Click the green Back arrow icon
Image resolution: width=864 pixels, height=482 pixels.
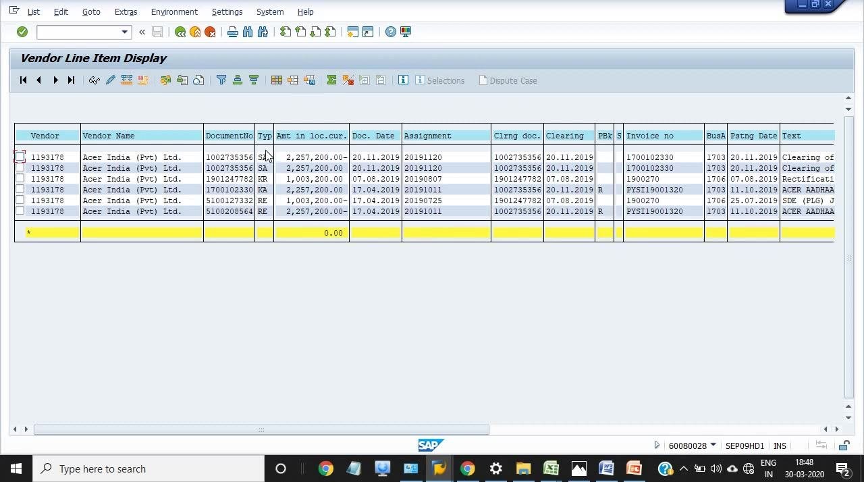pos(180,32)
